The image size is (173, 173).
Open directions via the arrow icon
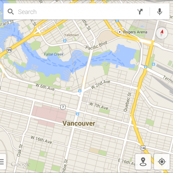(x=140, y=12)
